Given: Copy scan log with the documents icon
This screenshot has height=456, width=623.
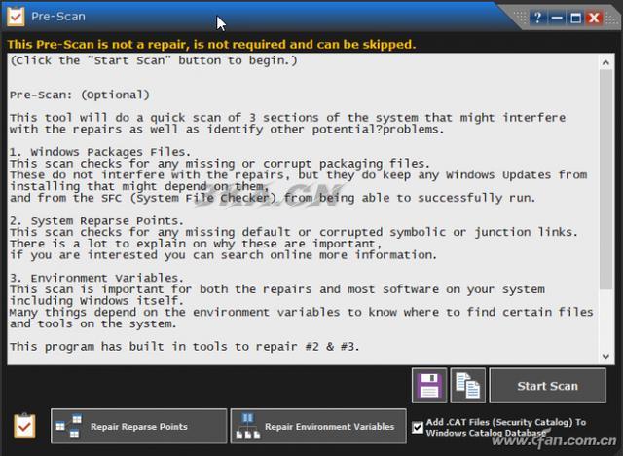Looking at the screenshot, I should [x=467, y=385].
